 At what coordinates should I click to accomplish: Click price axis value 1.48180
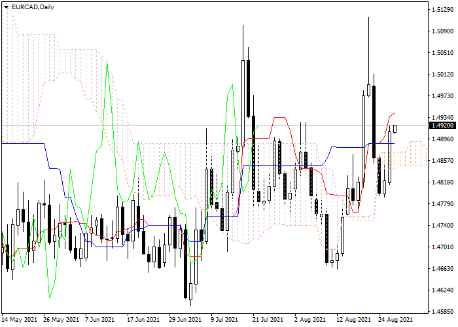click(x=442, y=182)
